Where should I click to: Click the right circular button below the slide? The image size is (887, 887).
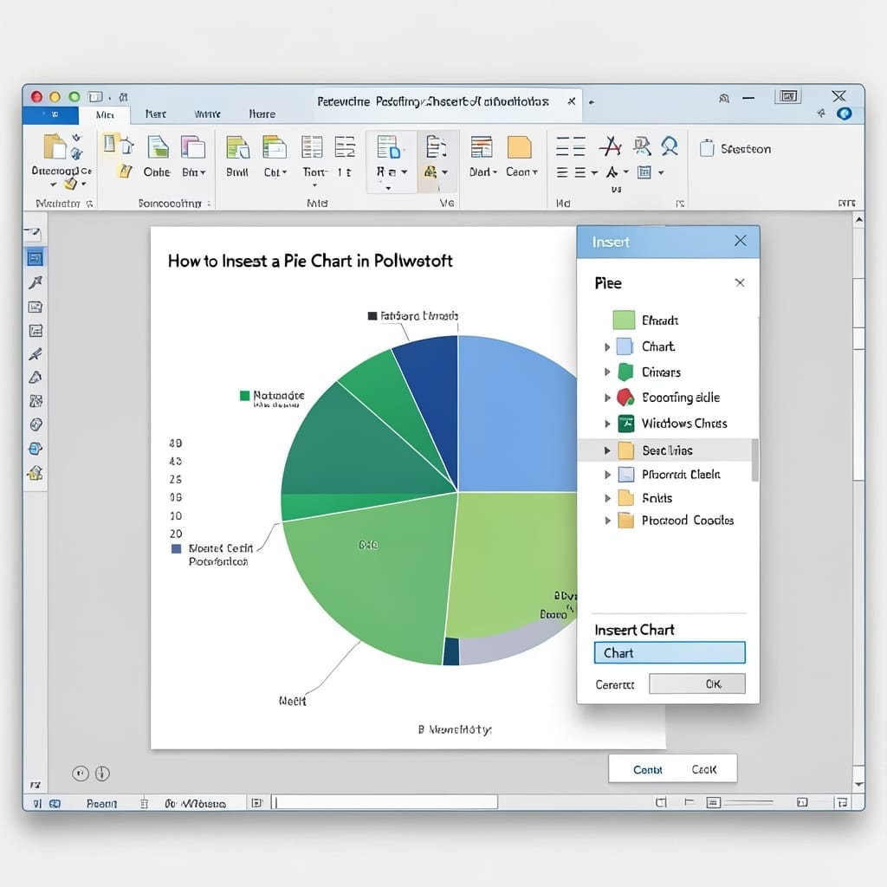[102, 774]
